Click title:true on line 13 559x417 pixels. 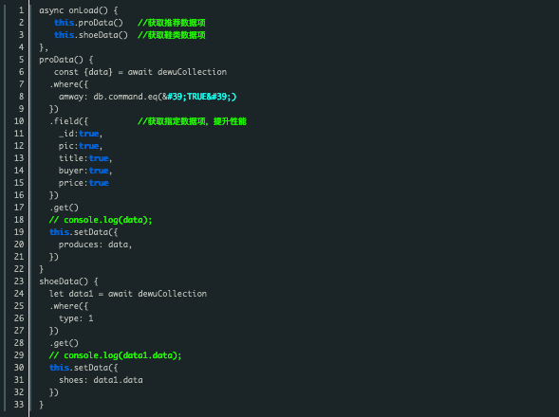click(84, 158)
